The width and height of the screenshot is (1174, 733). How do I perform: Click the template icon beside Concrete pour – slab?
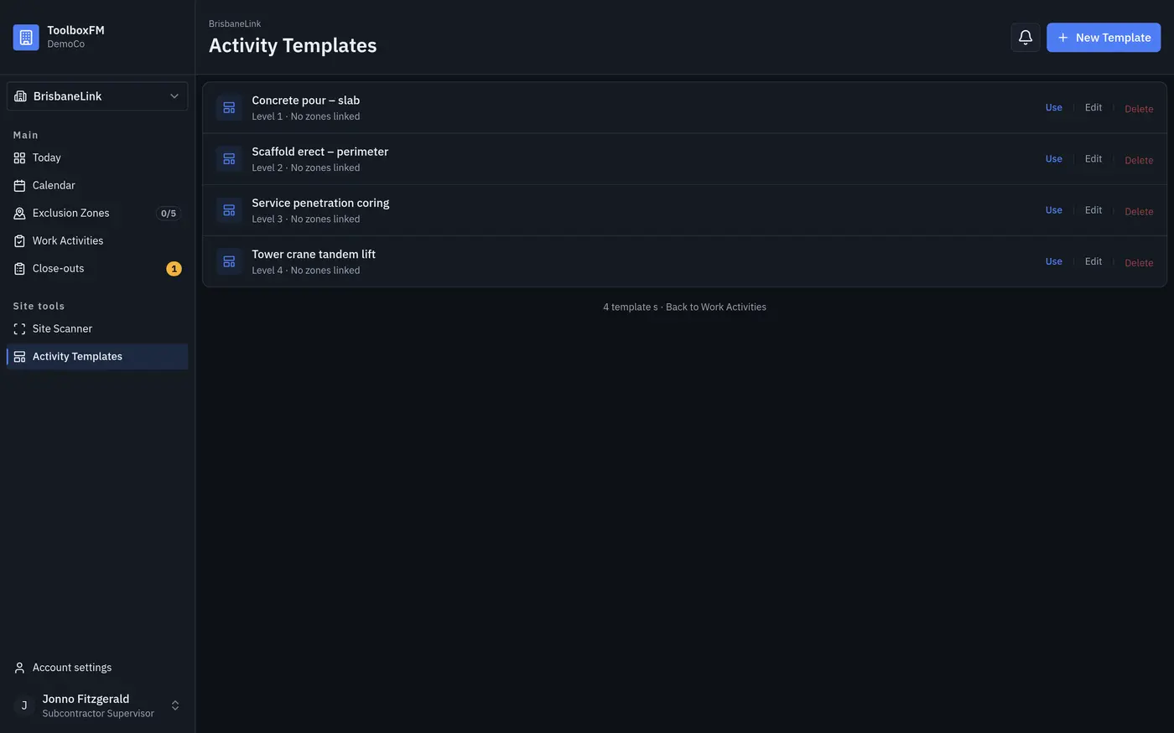pyautogui.click(x=229, y=108)
